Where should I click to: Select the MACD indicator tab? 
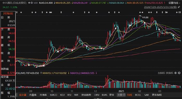(x=54, y=95)
